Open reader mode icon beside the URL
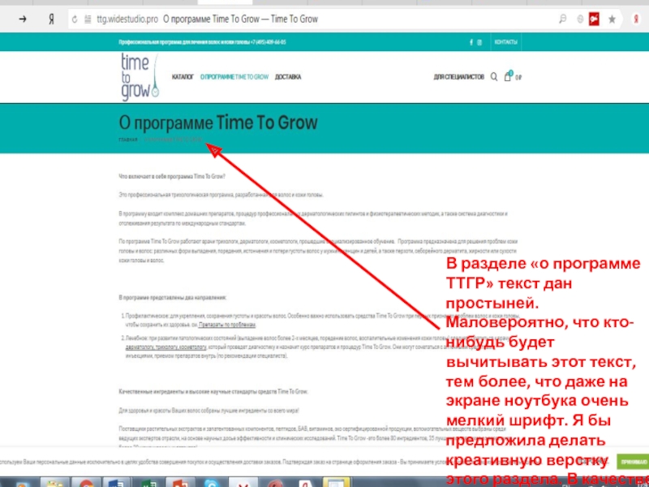This screenshot has width=649, height=487. (x=88, y=19)
